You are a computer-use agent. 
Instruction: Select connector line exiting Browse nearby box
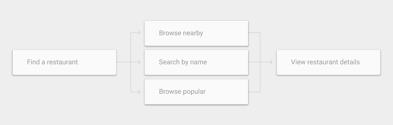[254, 33]
